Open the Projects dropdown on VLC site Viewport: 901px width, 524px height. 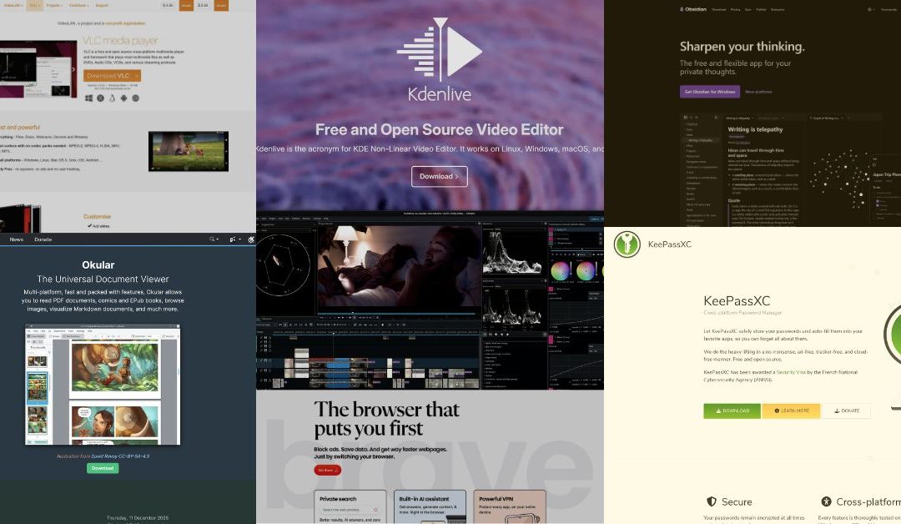[x=54, y=5]
